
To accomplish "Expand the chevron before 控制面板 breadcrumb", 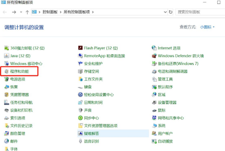I will click(40, 12).
